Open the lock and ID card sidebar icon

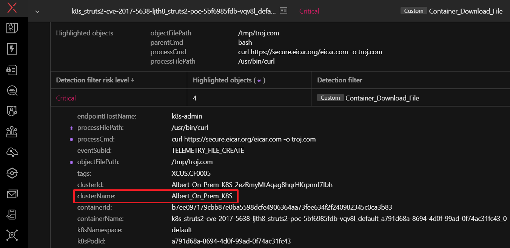(12, 70)
